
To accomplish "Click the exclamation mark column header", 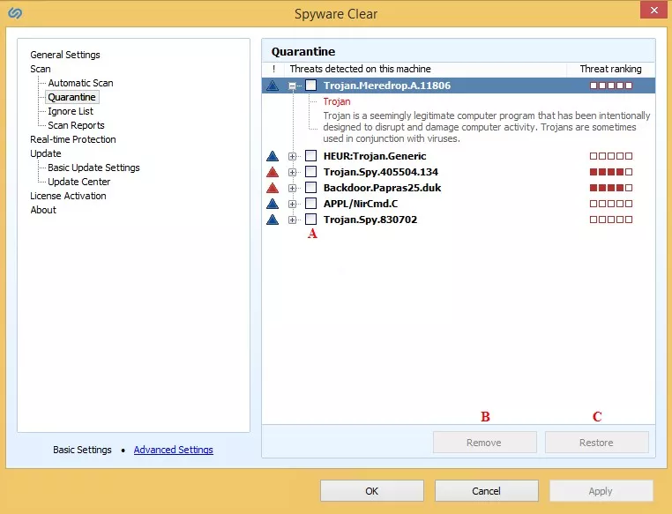I will pos(274,70).
